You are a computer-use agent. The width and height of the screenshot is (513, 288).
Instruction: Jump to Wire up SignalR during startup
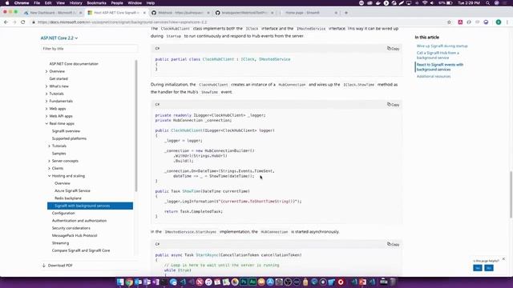[442, 46]
